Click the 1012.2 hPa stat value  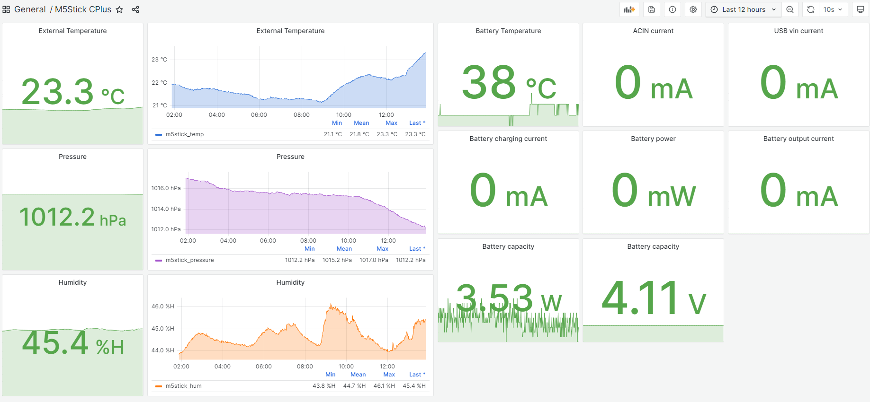[72, 218]
